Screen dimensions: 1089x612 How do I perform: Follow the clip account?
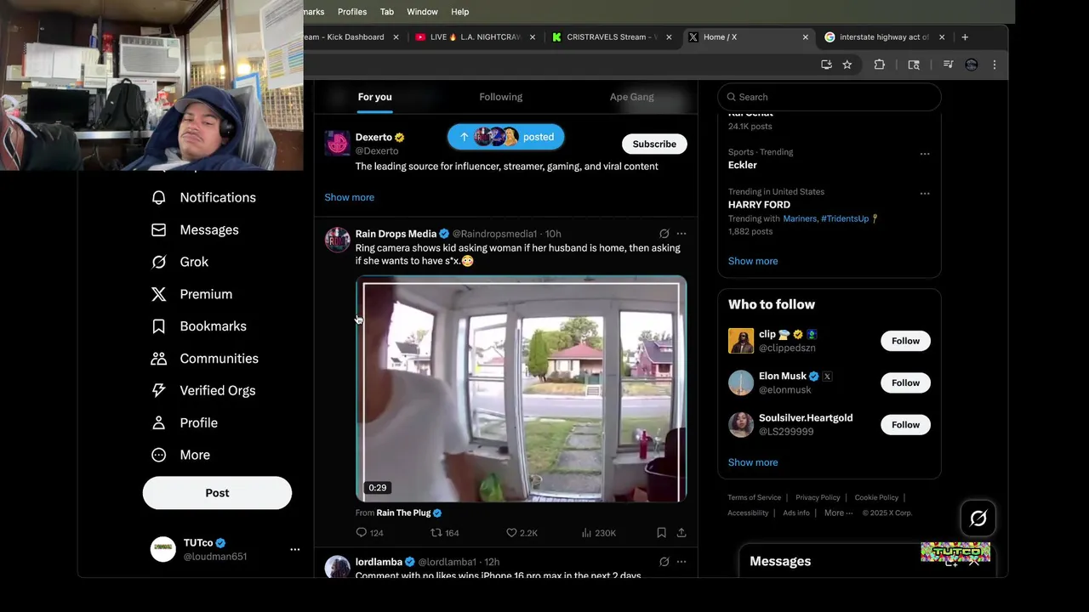click(905, 341)
